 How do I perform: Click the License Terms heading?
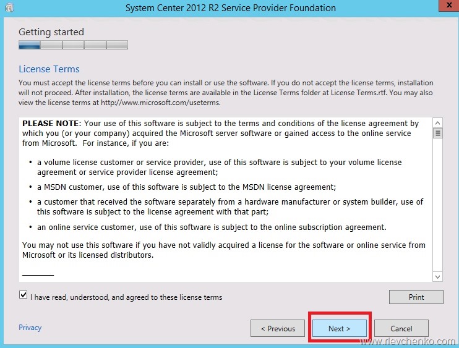click(49, 69)
